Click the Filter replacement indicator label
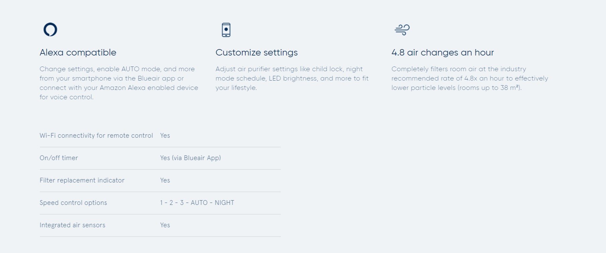606x253 pixels. 82,180
